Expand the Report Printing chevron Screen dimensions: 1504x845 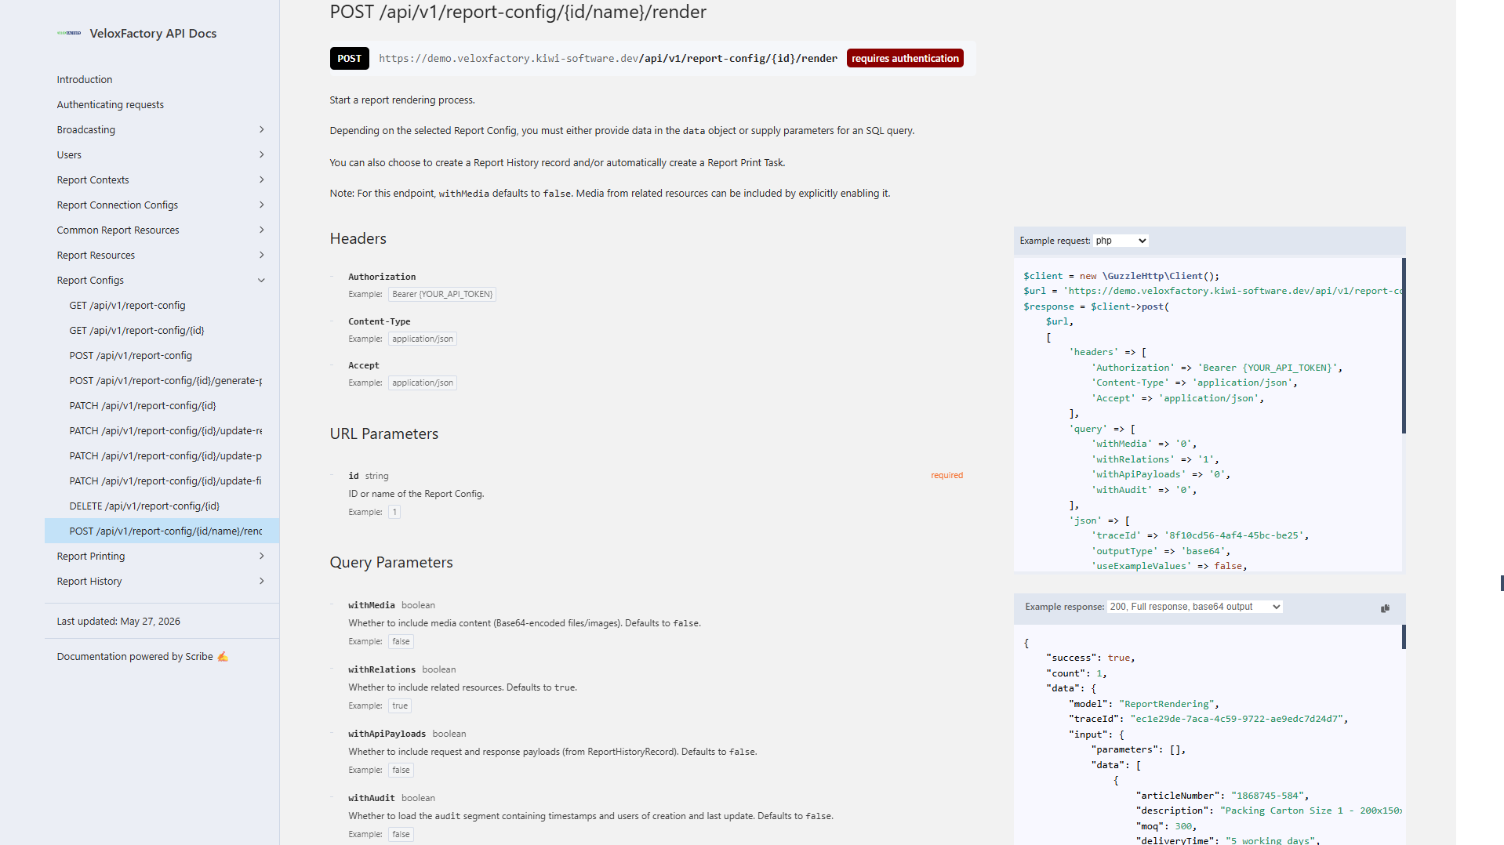pyautogui.click(x=262, y=556)
